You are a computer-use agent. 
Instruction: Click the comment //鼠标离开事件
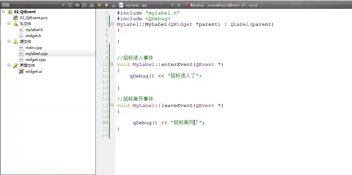[135, 99]
